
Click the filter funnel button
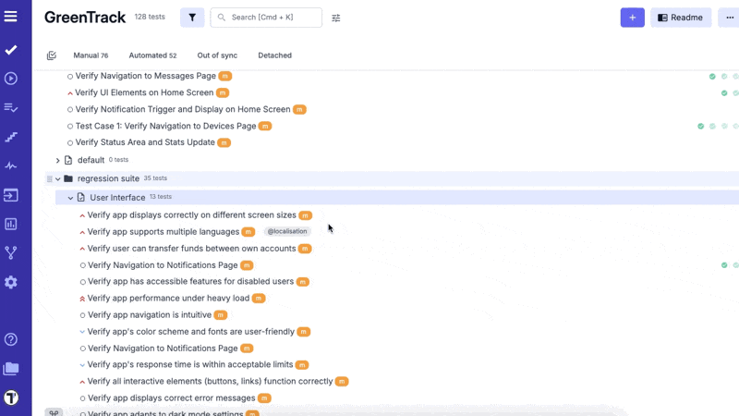pos(192,18)
